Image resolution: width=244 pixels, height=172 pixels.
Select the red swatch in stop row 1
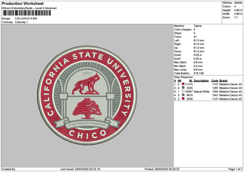point(183,84)
